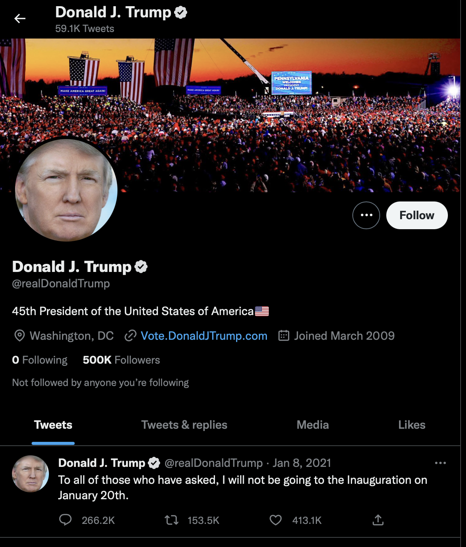Go back using the left arrow icon
This screenshot has width=466, height=547.
coord(20,18)
